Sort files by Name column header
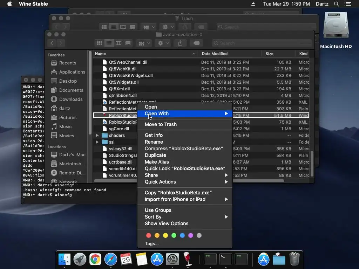Screen dimensions: 359x269 [x=145, y=54]
